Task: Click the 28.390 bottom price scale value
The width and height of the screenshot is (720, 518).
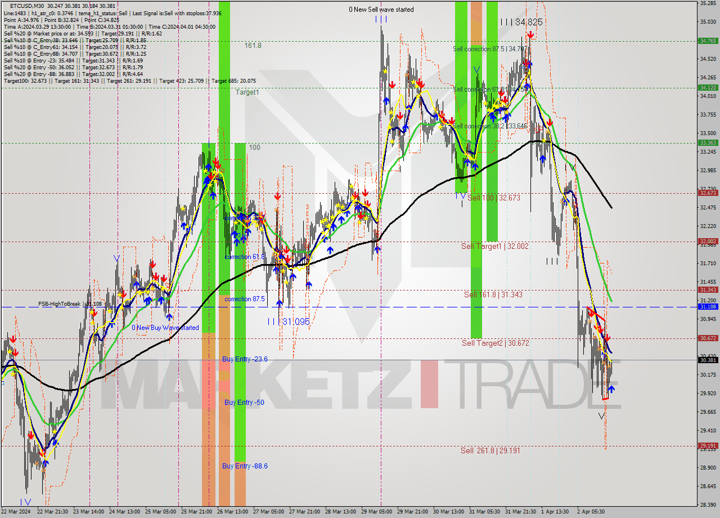Action: point(707,504)
